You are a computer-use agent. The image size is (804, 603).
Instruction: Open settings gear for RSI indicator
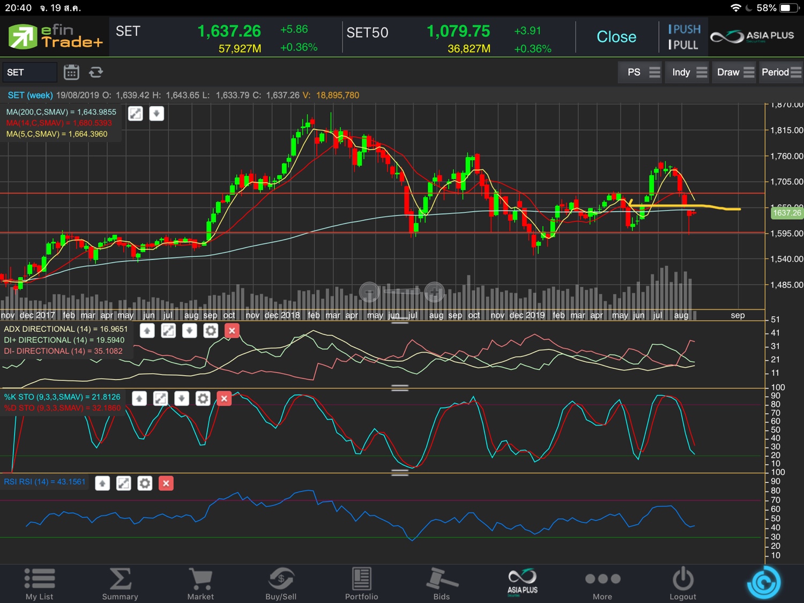click(145, 483)
